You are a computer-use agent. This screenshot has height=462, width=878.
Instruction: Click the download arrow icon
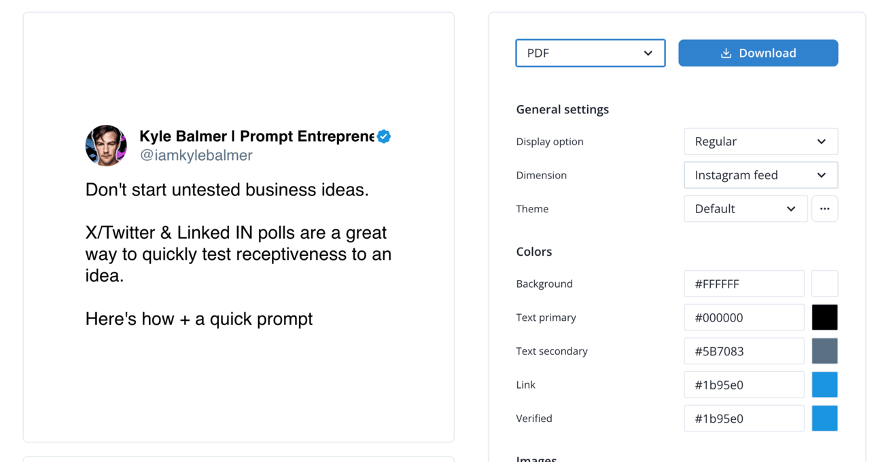tap(726, 53)
